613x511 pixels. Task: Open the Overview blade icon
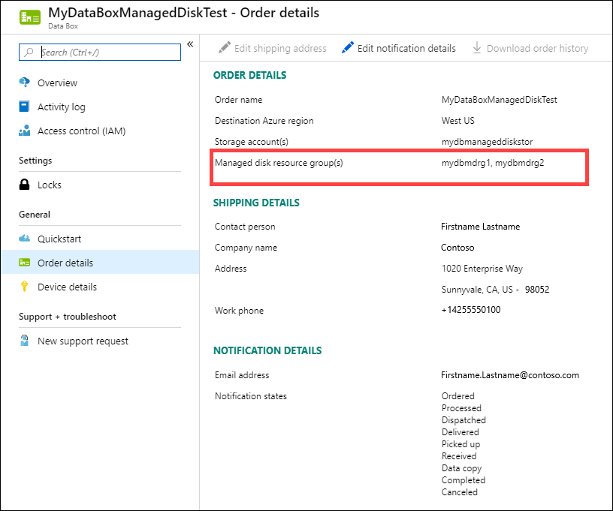click(x=24, y=83)
